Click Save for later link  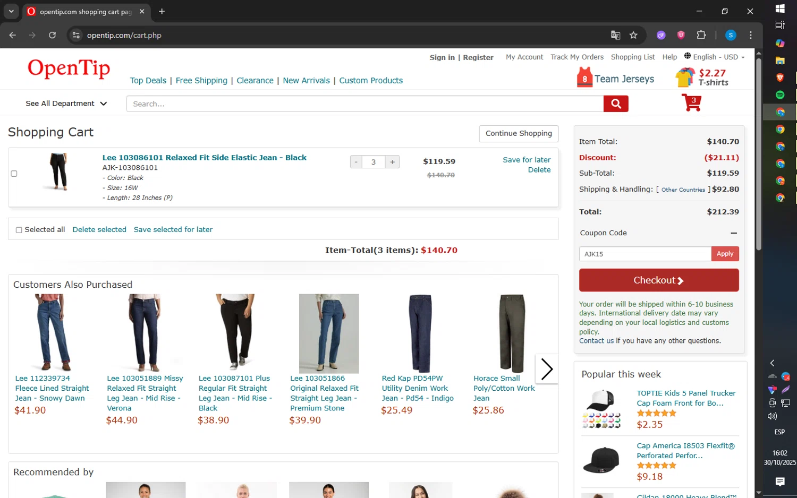(527, 160)
